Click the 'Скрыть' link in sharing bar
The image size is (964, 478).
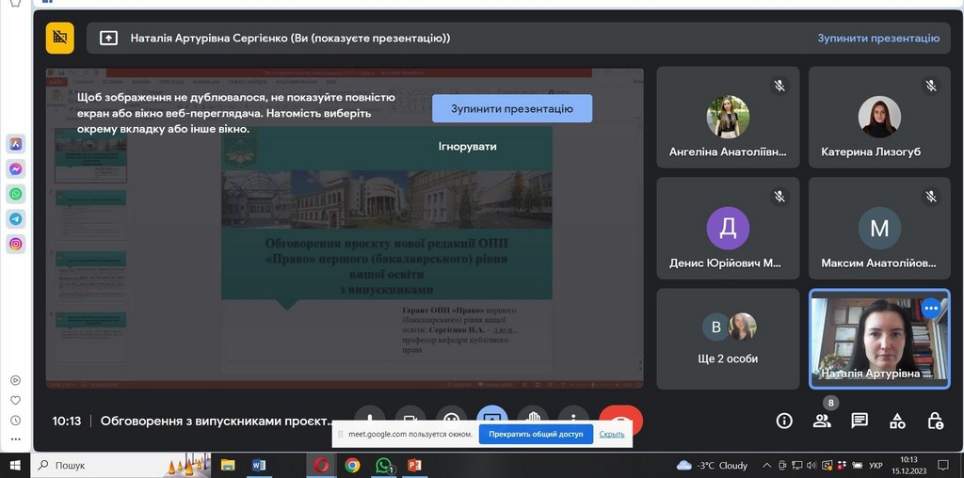tap(612, 434)
